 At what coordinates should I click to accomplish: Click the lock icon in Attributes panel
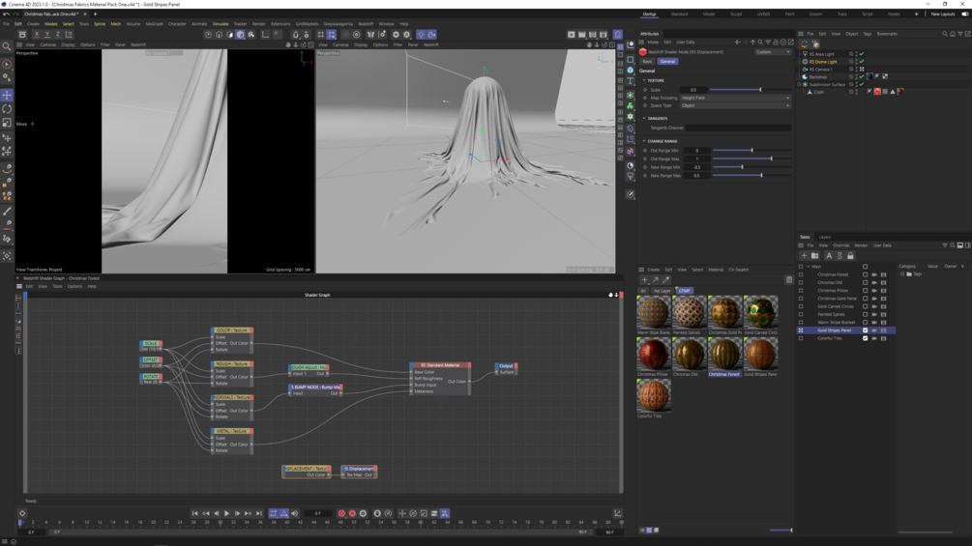(x=776, y=43)
